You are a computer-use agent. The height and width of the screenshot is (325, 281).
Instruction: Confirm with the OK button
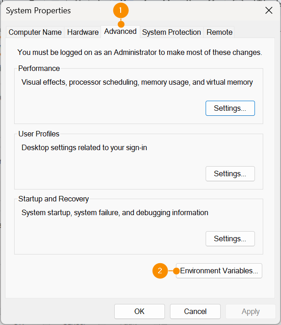[x=139, y=311]
